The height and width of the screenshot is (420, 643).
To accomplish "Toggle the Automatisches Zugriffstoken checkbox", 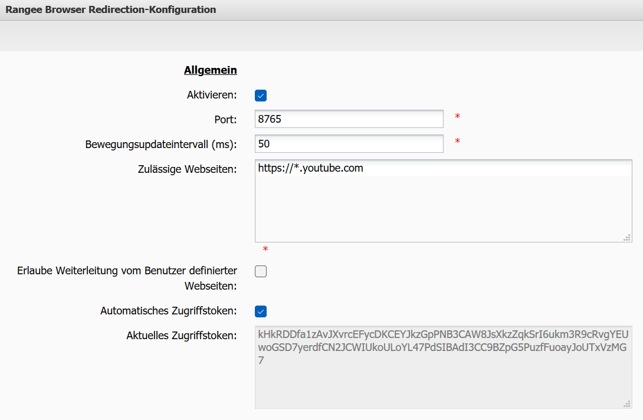I will pyautogui.click(x=261, y=311).
